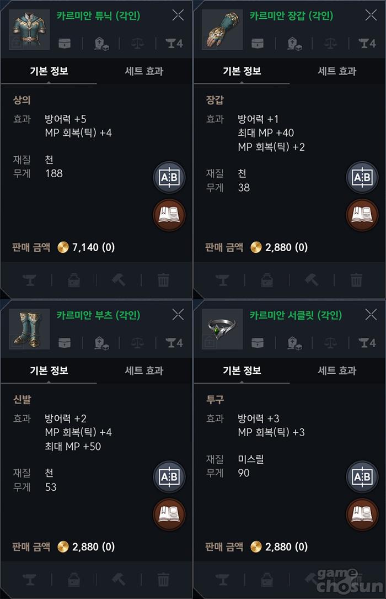Click the trash icon under 카르미안 튜닉
Image resolution: width=386 pixels, height=599 pixels.
(x=163, y=280)
